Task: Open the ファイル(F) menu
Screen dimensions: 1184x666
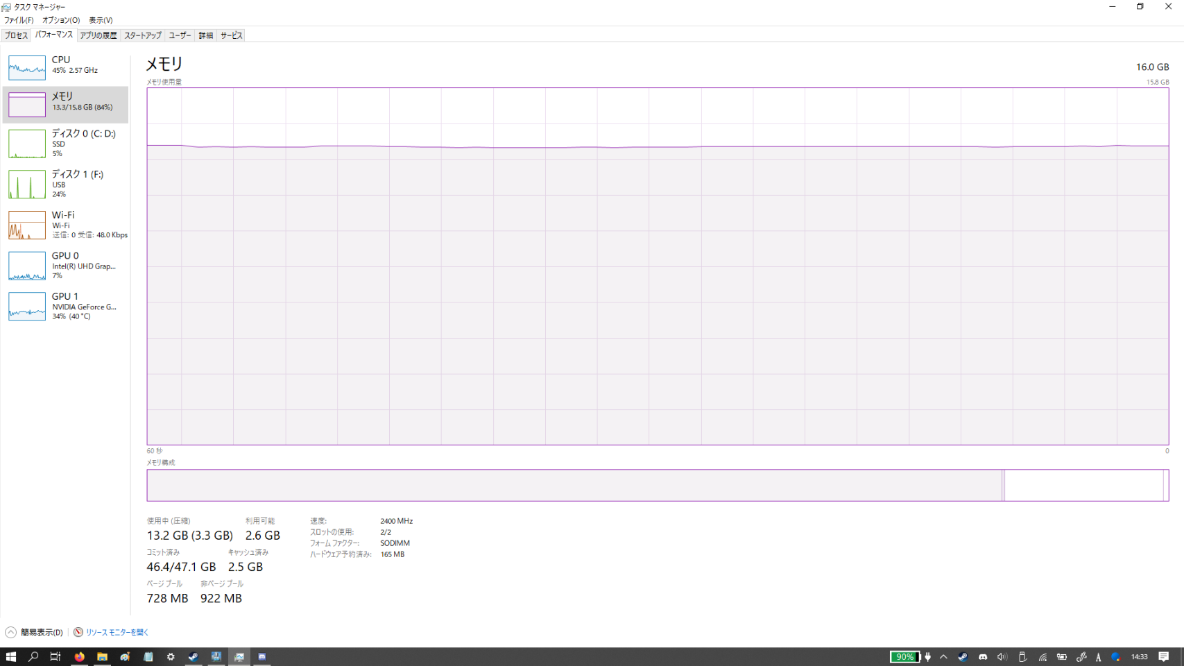Action: tap(19, 20)
